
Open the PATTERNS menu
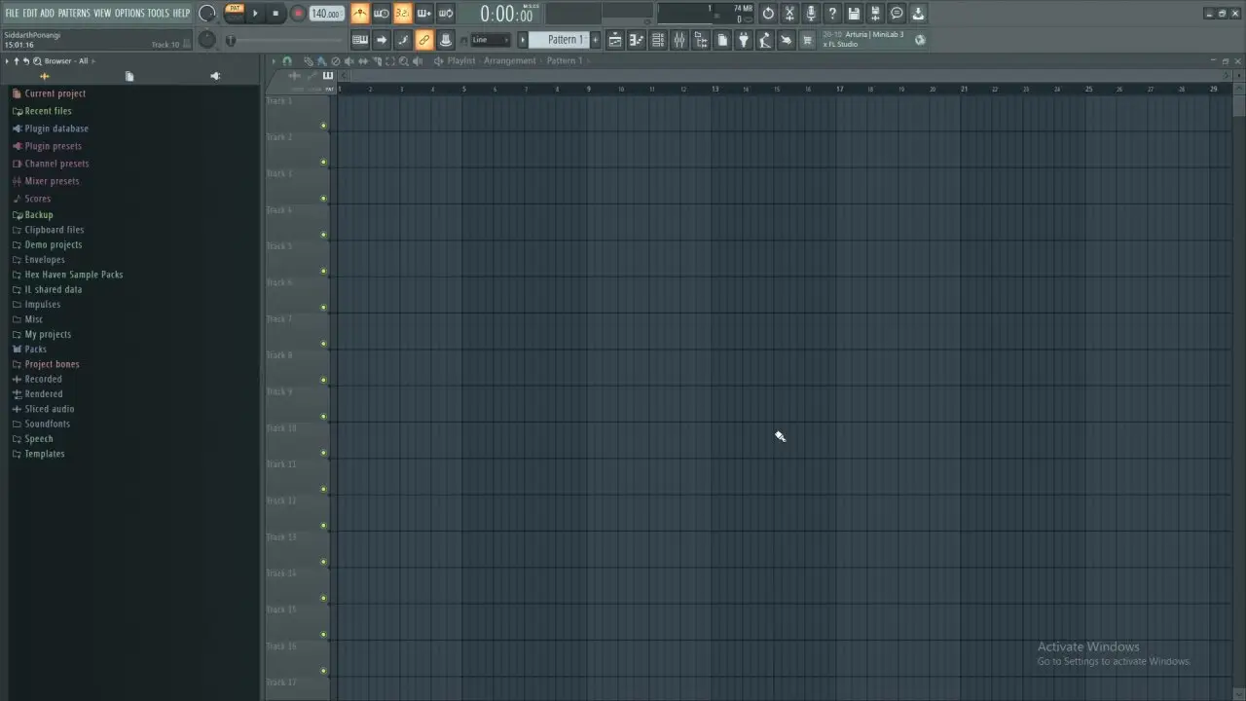[x=74, y=14]
